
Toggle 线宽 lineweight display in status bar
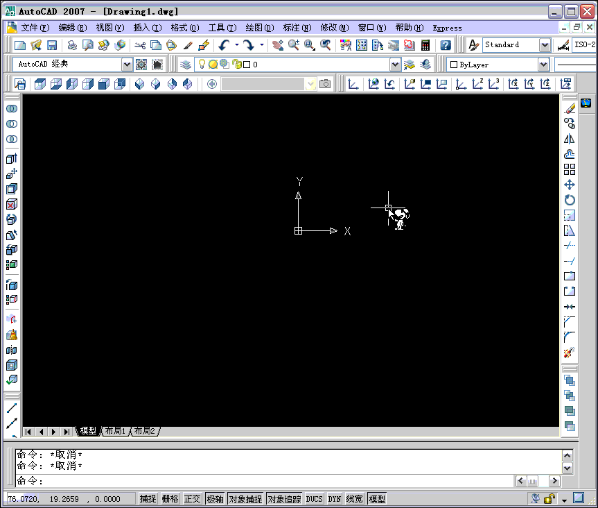tap(354, 499)
